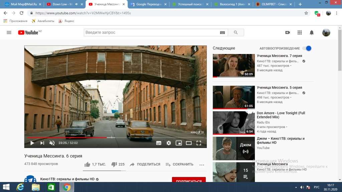
Task: Switch РУС input language
Action: [317, 187]
